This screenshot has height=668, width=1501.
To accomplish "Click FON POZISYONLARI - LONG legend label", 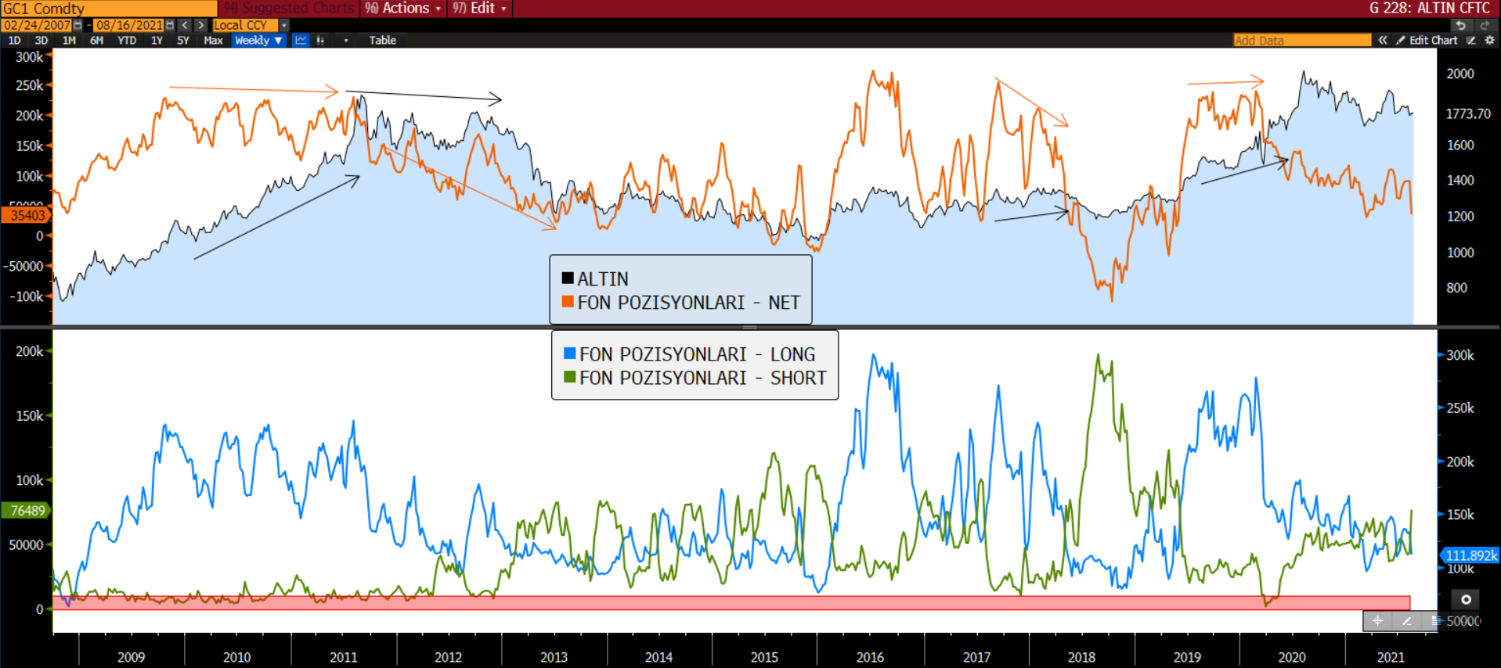I will pos(698,354).
